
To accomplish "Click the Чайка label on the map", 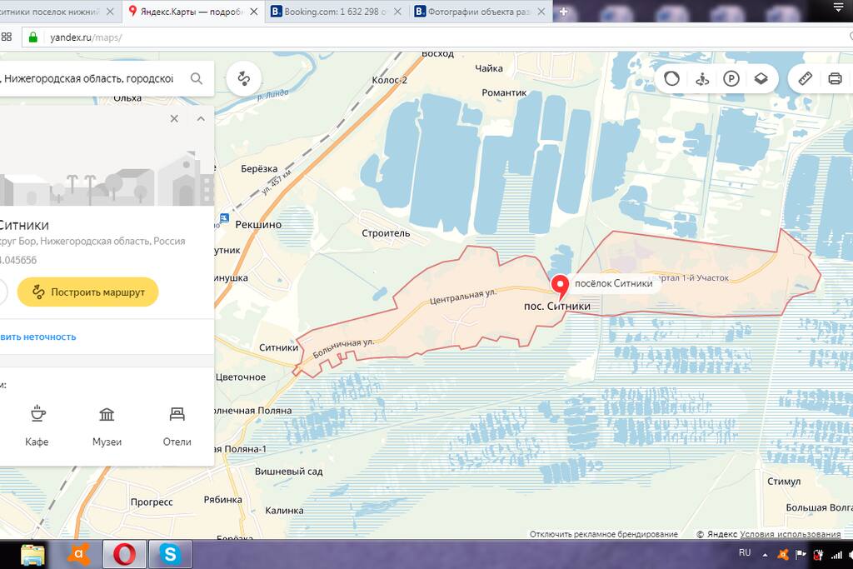I will pos(488,68).
